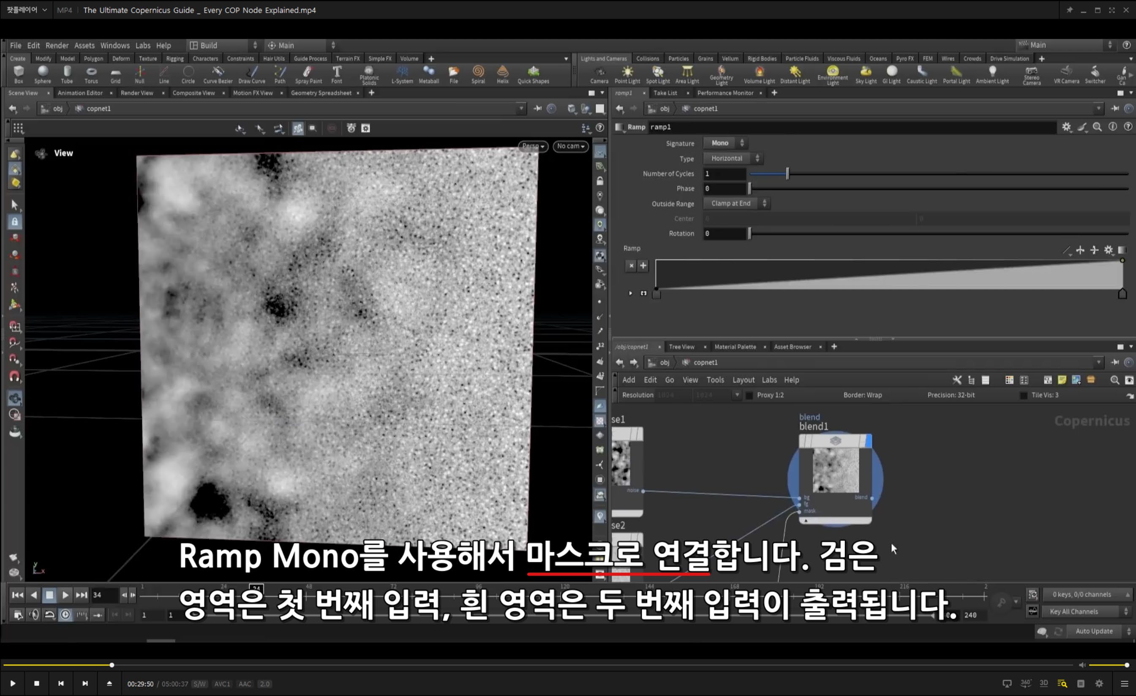Viewport: 1136px width, 696px height.
Task: Add a Volume Light
Action: 759,75
